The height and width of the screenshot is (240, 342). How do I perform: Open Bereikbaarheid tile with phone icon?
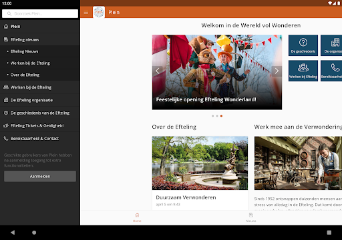click(x=331, y=71)
